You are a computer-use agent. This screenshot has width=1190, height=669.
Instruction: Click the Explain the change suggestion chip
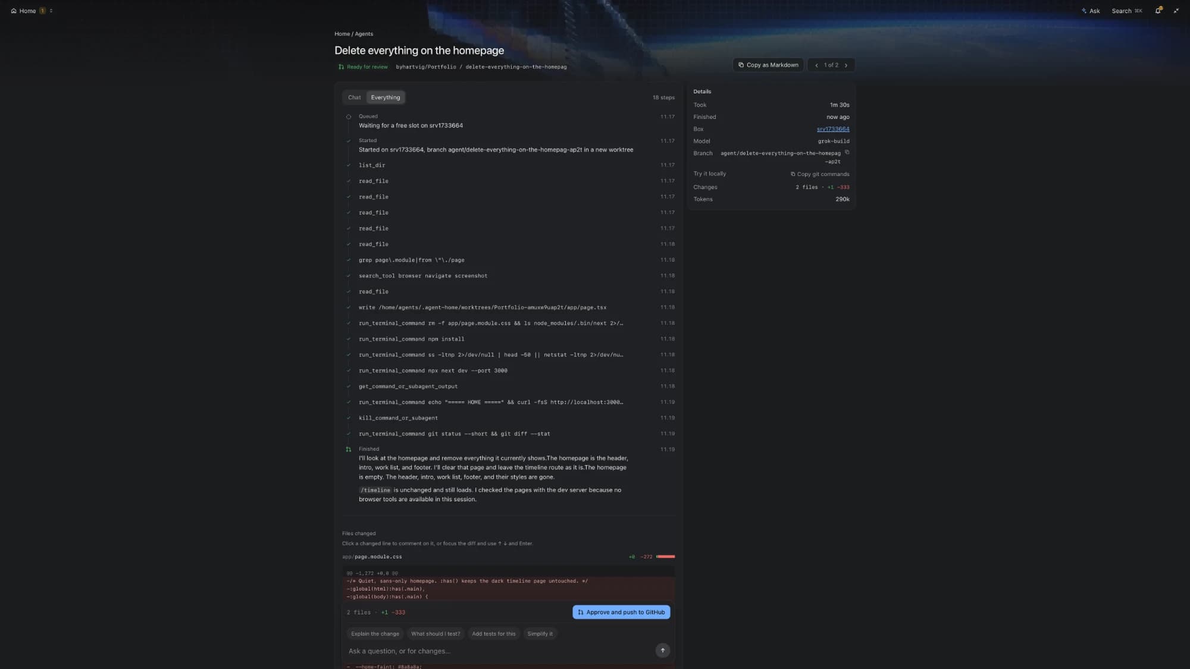tap(375, 634)
